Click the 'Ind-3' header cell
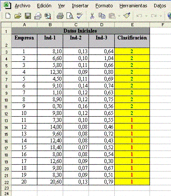The image size is (171, 196). pos(101,41)
